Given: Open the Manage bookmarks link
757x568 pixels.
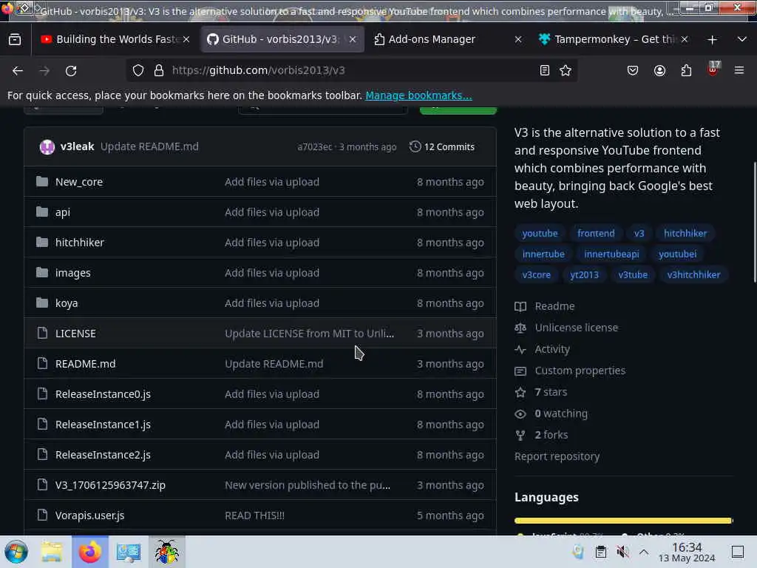Looking at the screenshot, I should pos(418,95).
